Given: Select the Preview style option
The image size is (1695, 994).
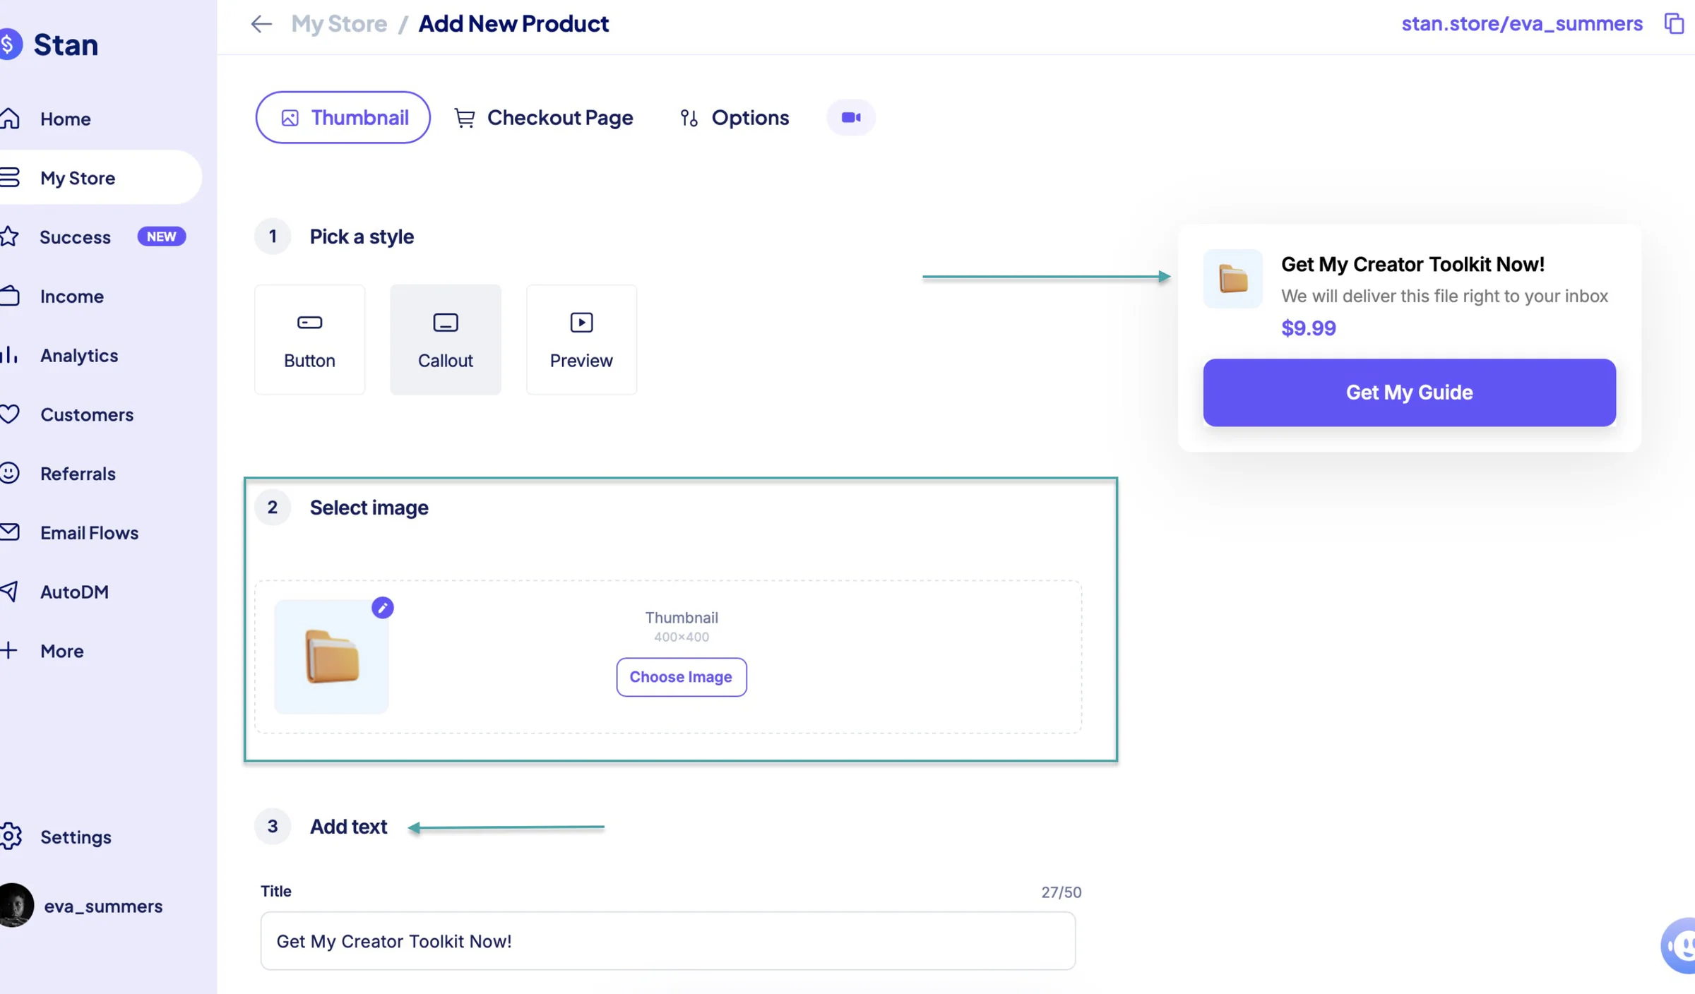Looking at the screenshot, I should pyautogui.click(x=581, y=340).
